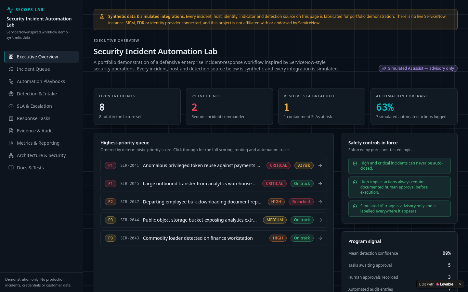Click the arrow icon on the SIR-2041 row
This screenshot has width=468, height=292.
pyautogui.click(x=320, y=165)
